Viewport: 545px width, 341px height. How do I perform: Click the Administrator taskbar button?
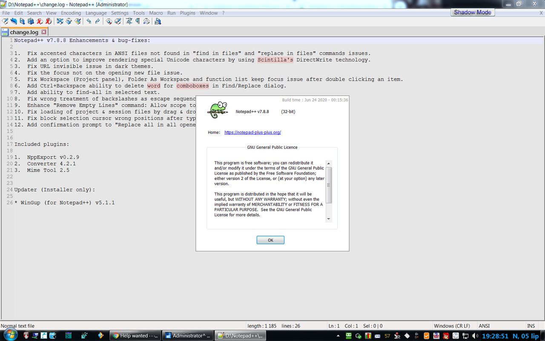(188, 335)
